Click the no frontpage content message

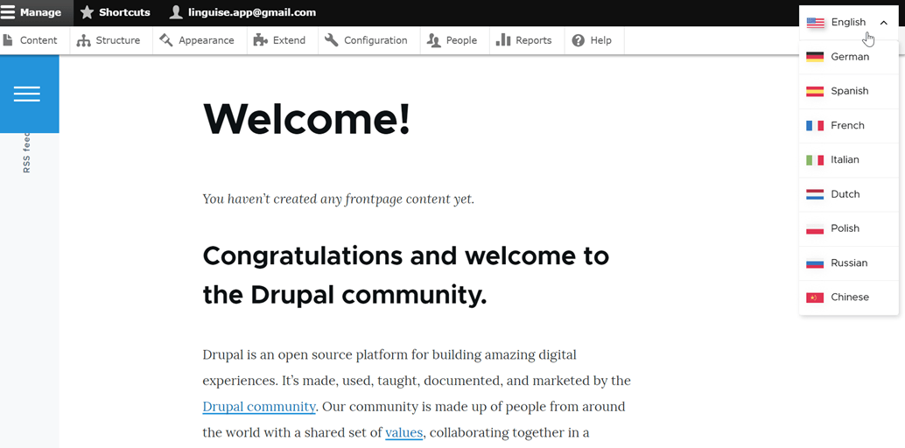click(x=338, y=199)
